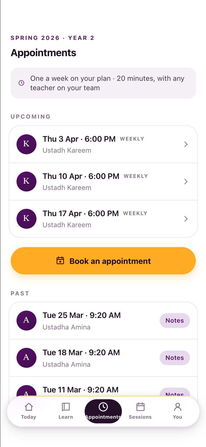Expand the Thu 10 Apr appointment chevron
This screenshot has width=206, height=447.
pyautogui.click(x=186, y=182)
